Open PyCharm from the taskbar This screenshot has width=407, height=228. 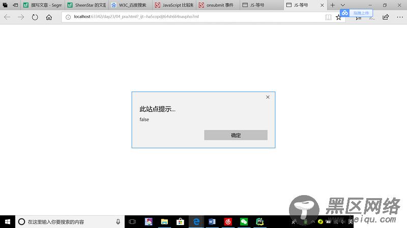click(260, 222)
